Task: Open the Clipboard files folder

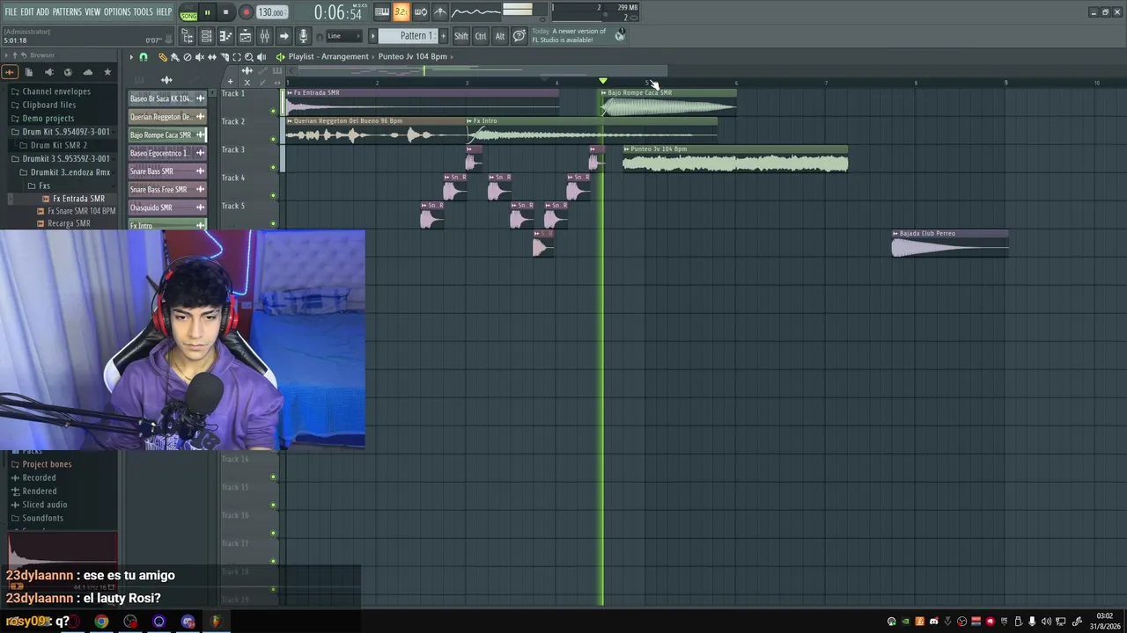Action: pos(49,105)
